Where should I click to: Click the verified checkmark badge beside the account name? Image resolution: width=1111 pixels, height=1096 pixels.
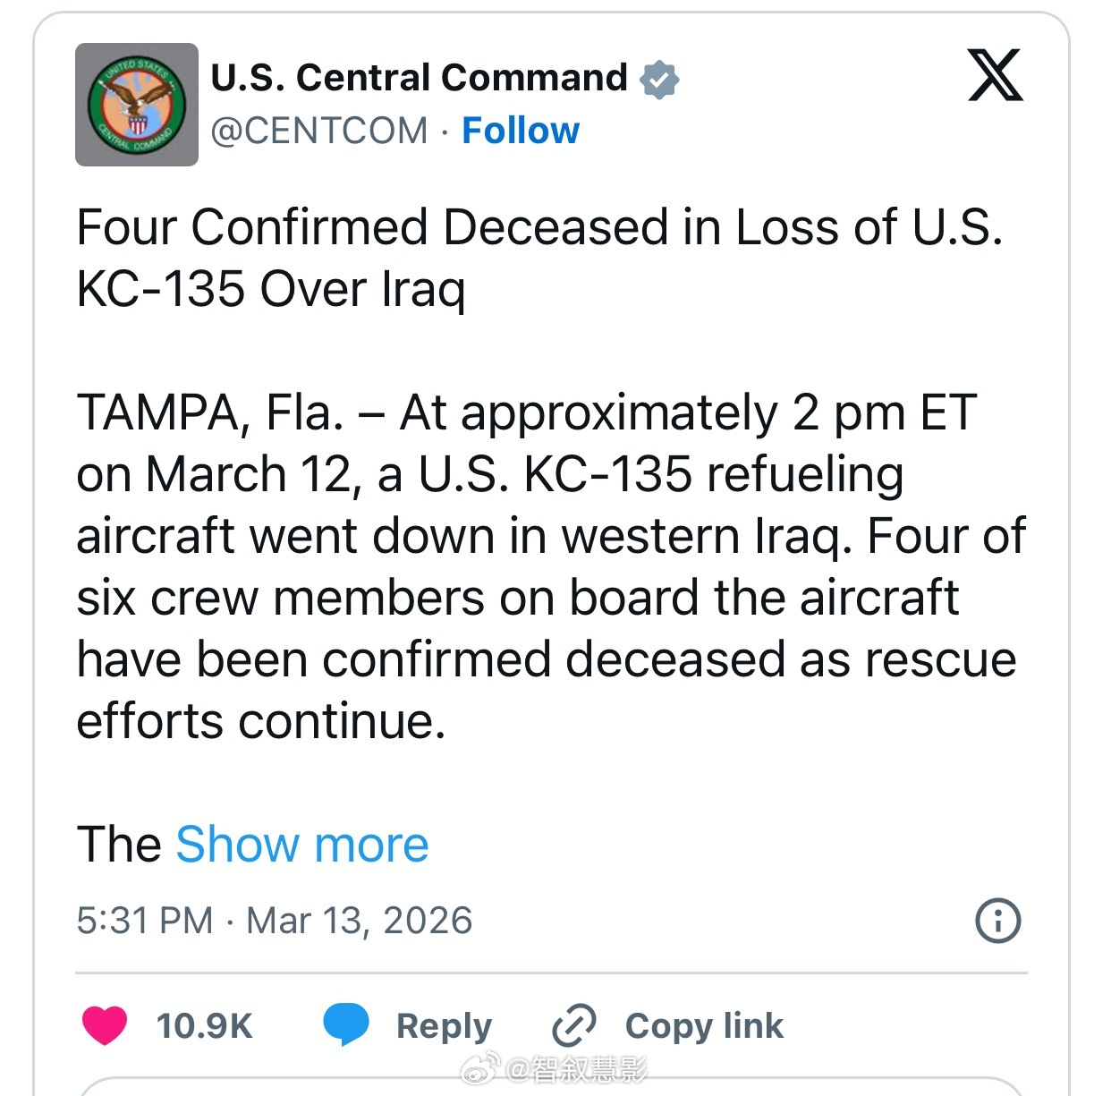(x=660, y=79)
